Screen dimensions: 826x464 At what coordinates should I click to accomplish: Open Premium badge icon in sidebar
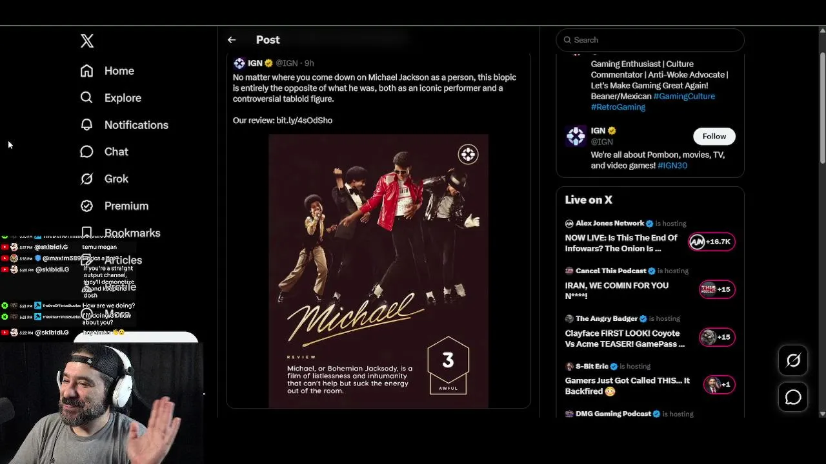(86, 206)
